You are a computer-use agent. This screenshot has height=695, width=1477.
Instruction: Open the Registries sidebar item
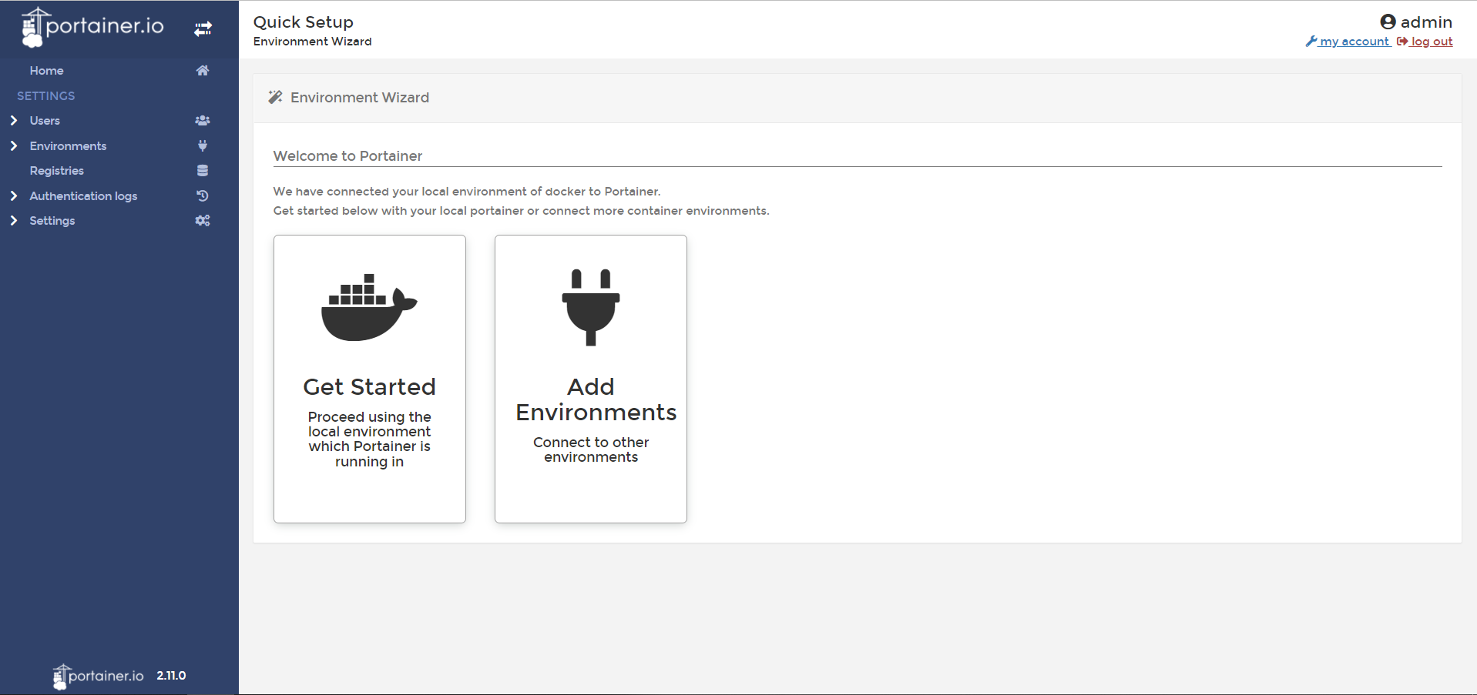coord(56,170)
